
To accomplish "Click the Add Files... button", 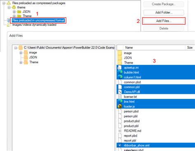I will pos(164,21).
